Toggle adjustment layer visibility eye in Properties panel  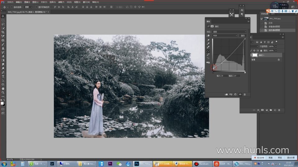tap(240, 94)
